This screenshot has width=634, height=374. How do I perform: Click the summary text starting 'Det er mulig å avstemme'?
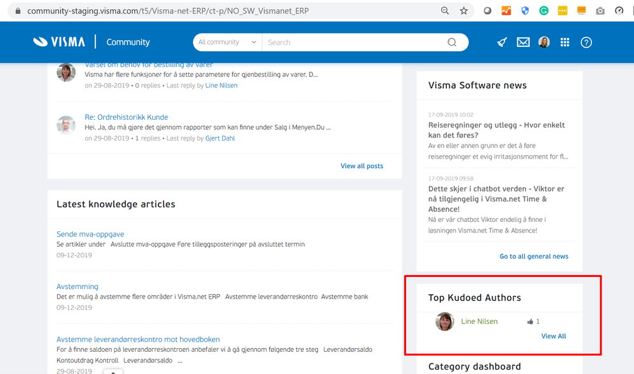(x=212, y=297)
